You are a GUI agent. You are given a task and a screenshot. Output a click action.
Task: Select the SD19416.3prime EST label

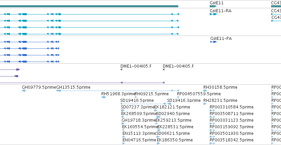click(x=184, y=101)
